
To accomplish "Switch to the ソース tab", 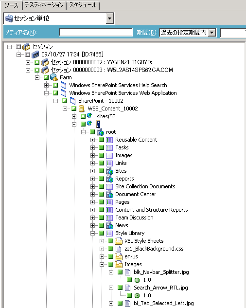I will click(x=12, y=5).
